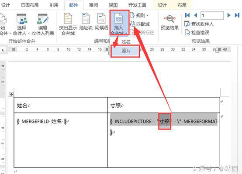242x174 pixels.
Task: Open the 视图 tab
Action: pos(113,5)
